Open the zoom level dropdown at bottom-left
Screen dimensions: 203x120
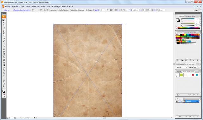[12, 118]
